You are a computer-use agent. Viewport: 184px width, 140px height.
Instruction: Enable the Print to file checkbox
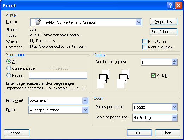(x=145, y=41)
